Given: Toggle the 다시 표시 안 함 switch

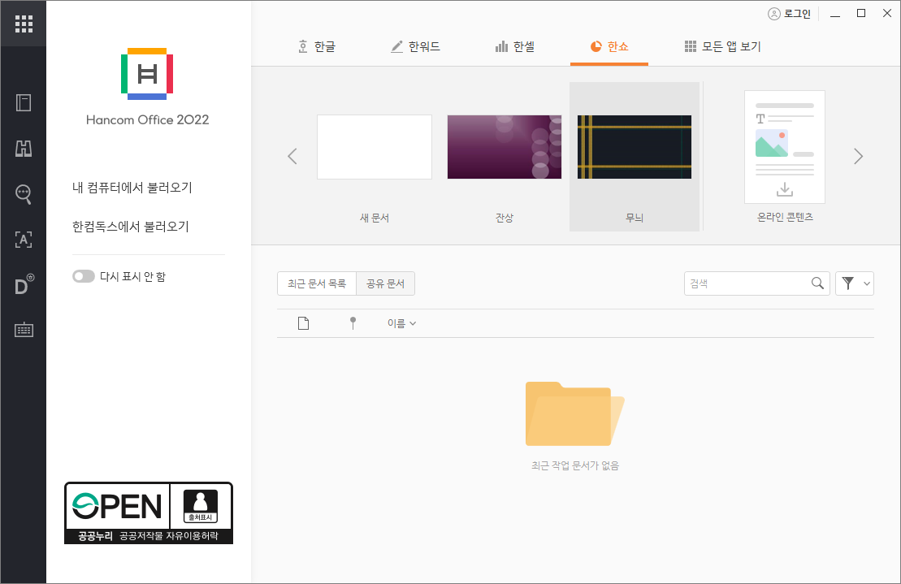Looking at the screenshot, I should (x=84, y=276).
